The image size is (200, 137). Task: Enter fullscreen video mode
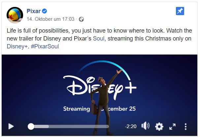172,126
